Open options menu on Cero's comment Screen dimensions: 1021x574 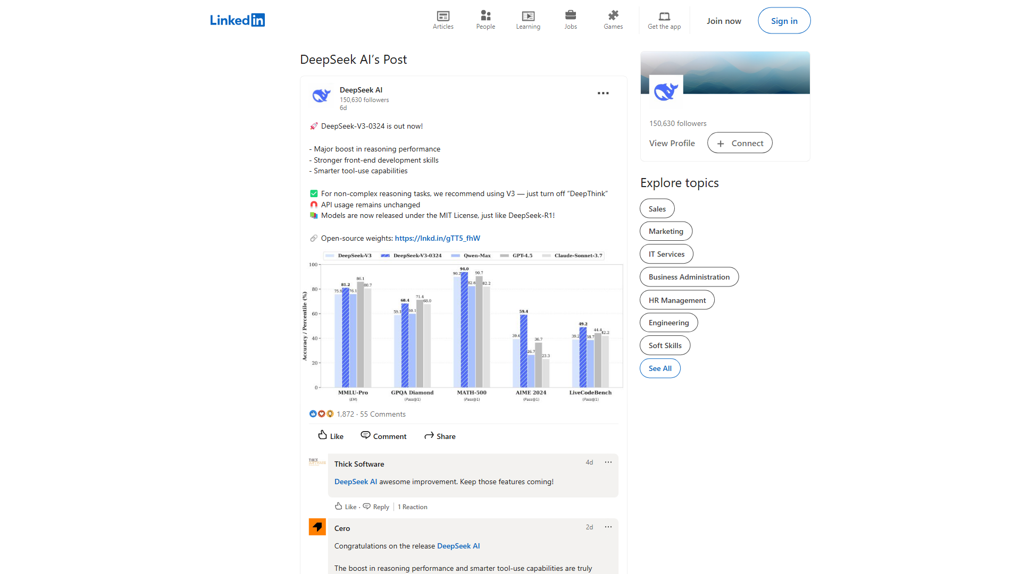pos(608,527)
